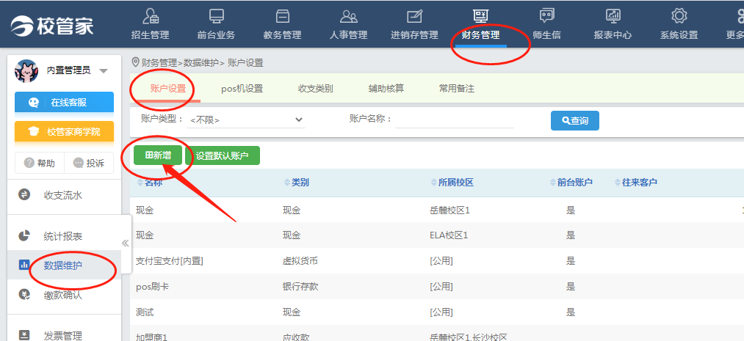The width and height of the screenshot is (744, 341).
Task: Click the 发票管理 sidebar icon
Action: tap(24, 335)
